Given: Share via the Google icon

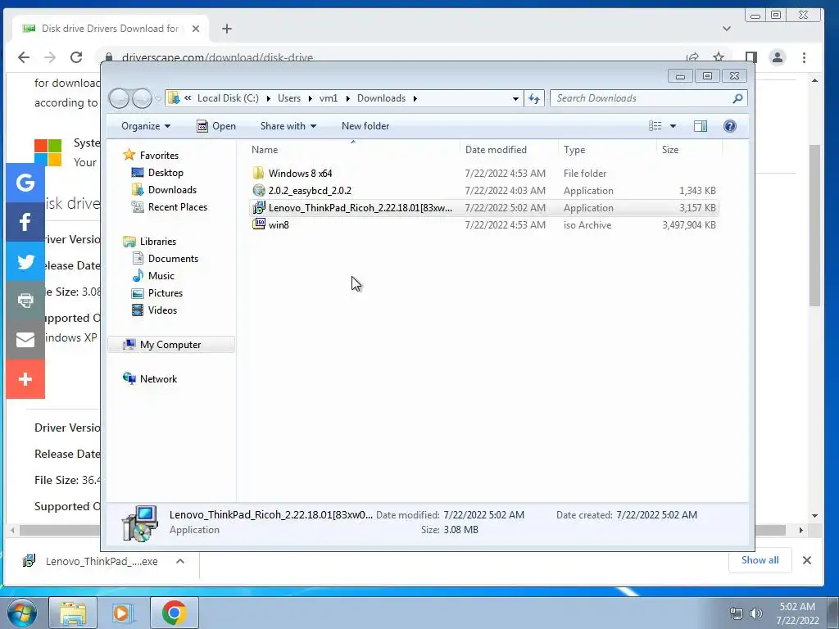Looking at the screenshot, I should 25,183.
